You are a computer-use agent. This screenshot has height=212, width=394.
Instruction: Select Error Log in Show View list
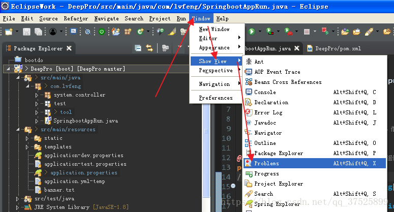pos(315,112)
